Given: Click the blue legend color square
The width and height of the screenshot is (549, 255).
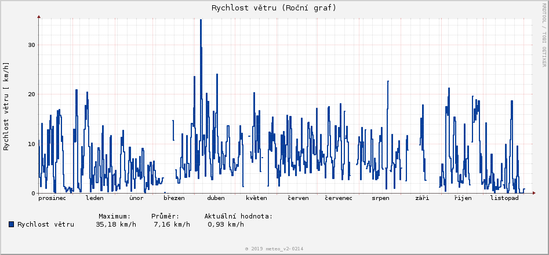Looking at the screenshot, I should coord(12,224).
